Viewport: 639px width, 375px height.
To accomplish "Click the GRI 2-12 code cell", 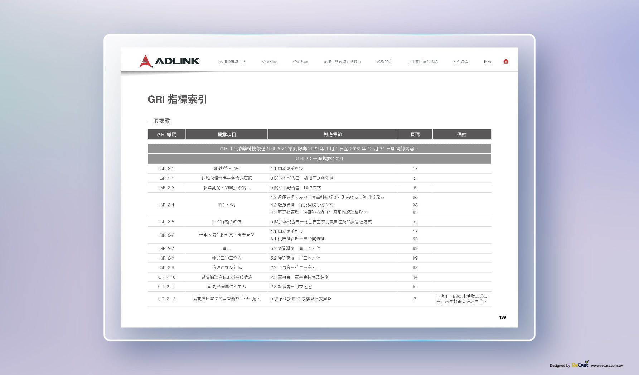I will pos(167,299).
